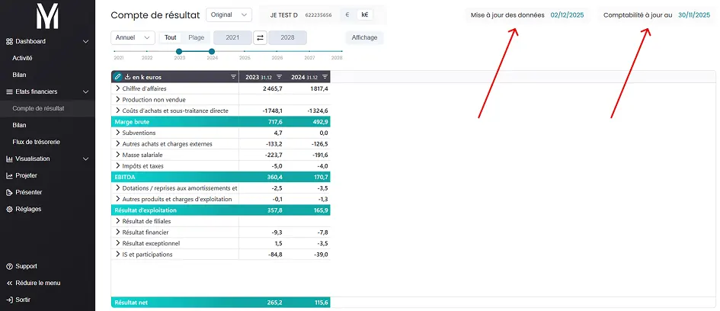This screenshot has height=311, width=720.
Task: Open filter icon on the 2023 column
Action: click(279, 77)
